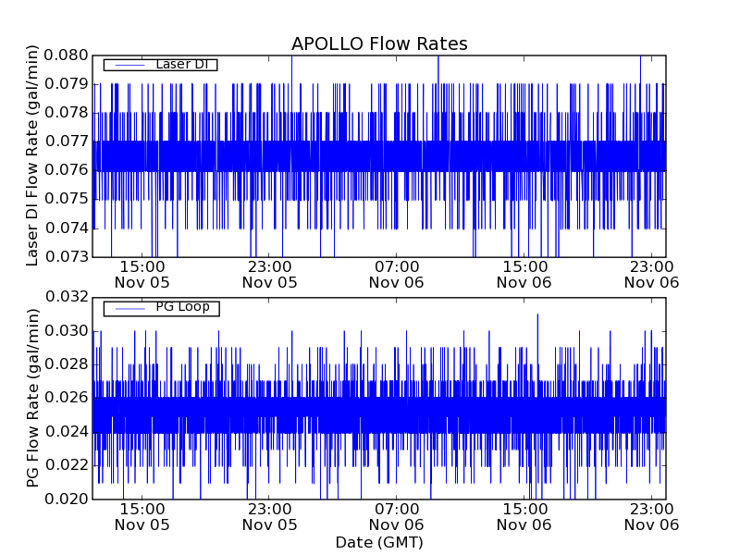Viewport: 740px width, 555px height.
Task: Click top plot's 07:00 Nov 06 tick label
Action: pyautogui.click(x=398, y=274)
